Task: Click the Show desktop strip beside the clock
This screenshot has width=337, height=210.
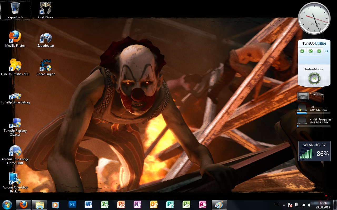Action: (335, 205)
